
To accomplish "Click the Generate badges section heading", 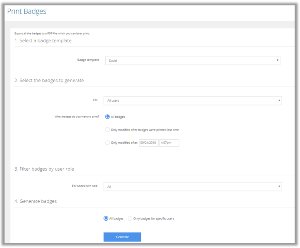I will click(x=36, y=201).
